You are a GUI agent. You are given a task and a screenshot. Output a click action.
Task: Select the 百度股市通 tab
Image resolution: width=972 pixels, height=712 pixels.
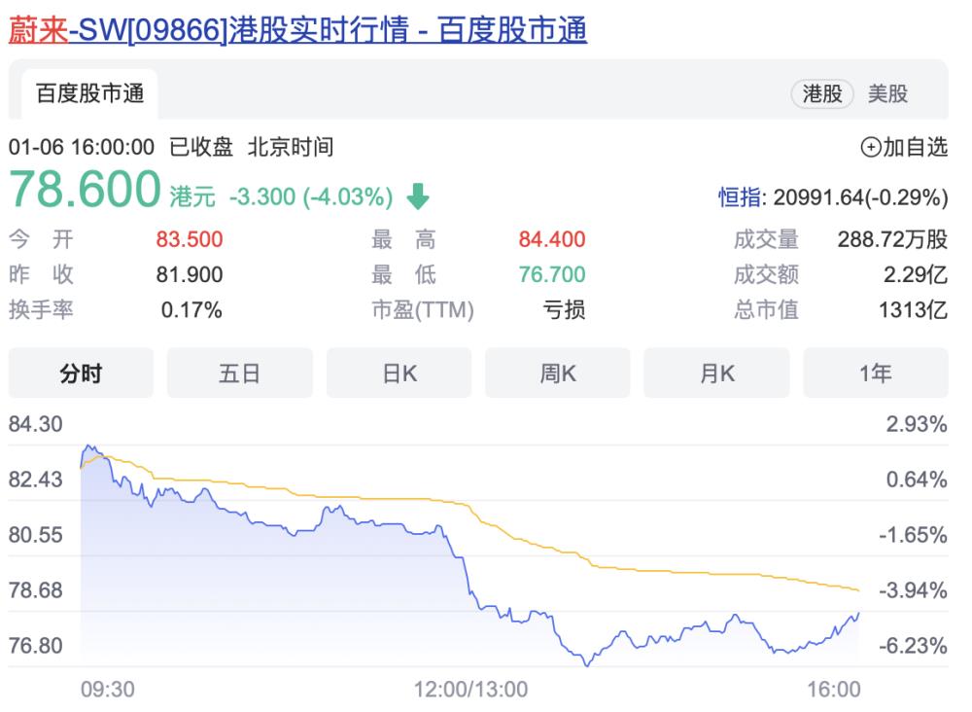89,94
